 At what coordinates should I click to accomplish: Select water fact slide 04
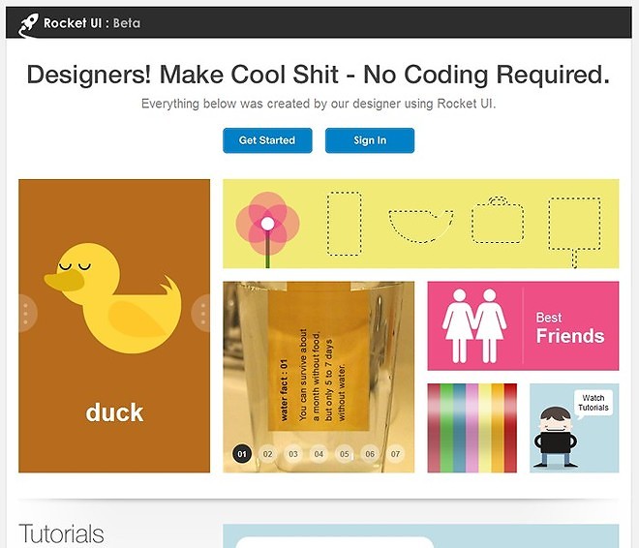pyautogui.click(x=319, y=454)
